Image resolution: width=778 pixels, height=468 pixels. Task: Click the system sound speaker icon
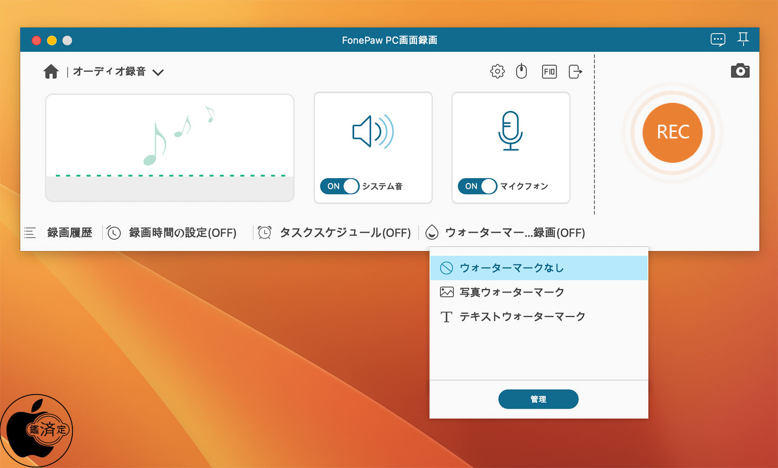coord(373,132)
